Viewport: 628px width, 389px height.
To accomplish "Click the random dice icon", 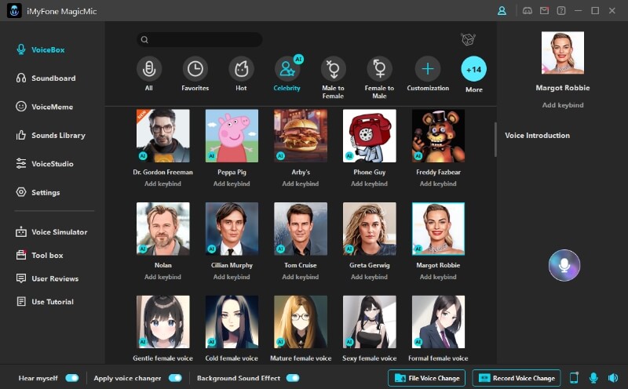I will click(x=468, y=39).
